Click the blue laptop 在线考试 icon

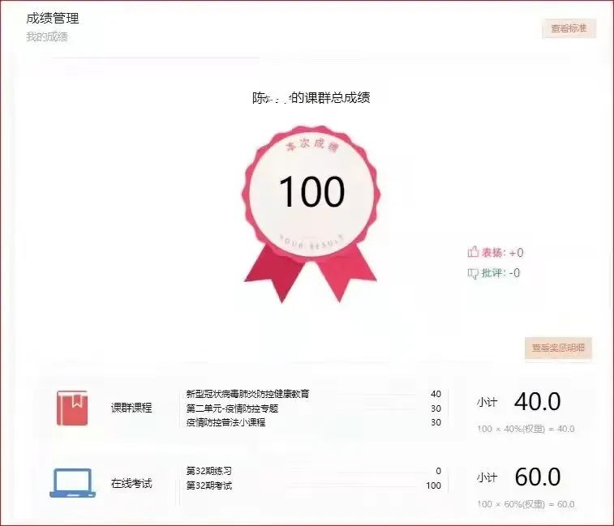point(72,483)
